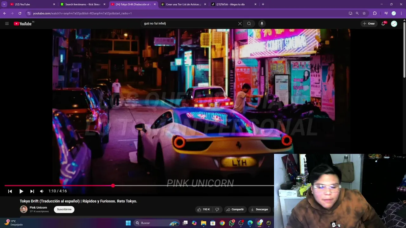Open the YouTube notifications bell
Viewport: 406px width, 228px height.
383,23
